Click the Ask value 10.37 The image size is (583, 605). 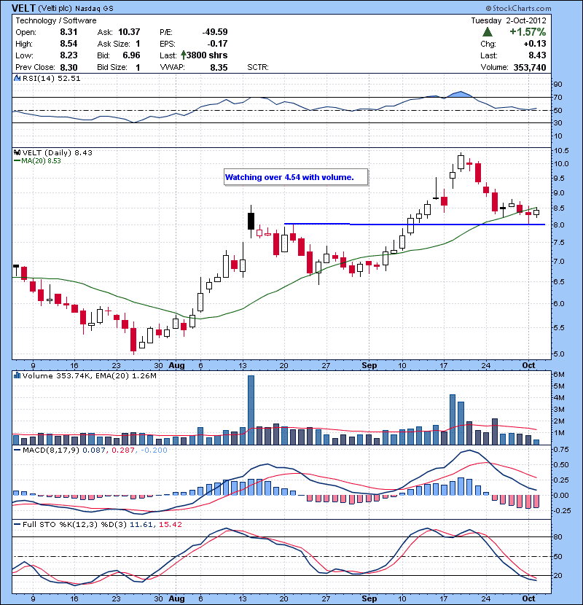tap(129, 32)
